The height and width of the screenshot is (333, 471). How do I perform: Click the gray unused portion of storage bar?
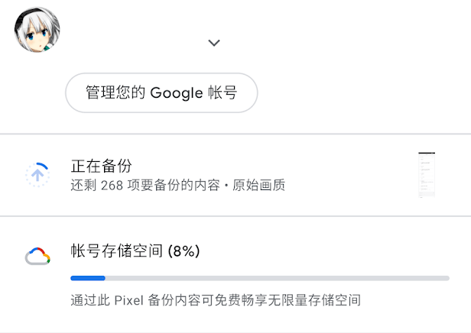coord(277,278)
